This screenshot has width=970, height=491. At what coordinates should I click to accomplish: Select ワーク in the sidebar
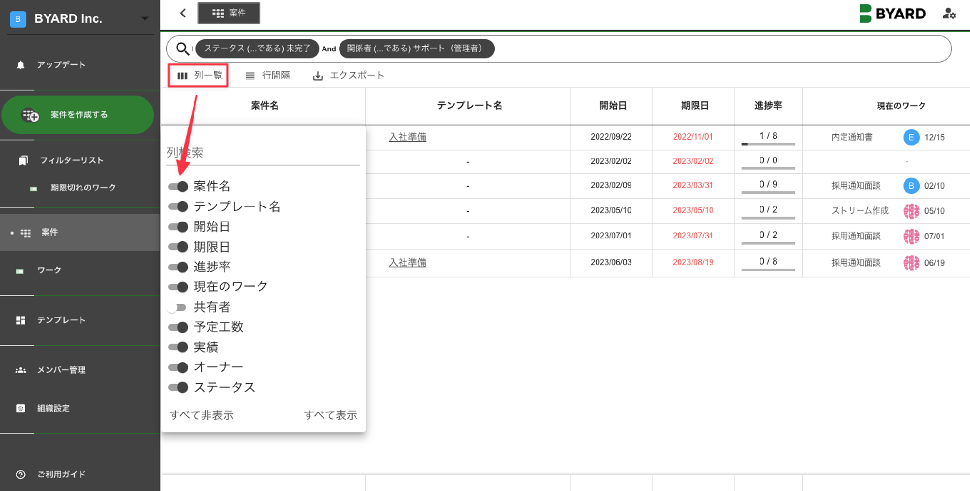(49, 270)
